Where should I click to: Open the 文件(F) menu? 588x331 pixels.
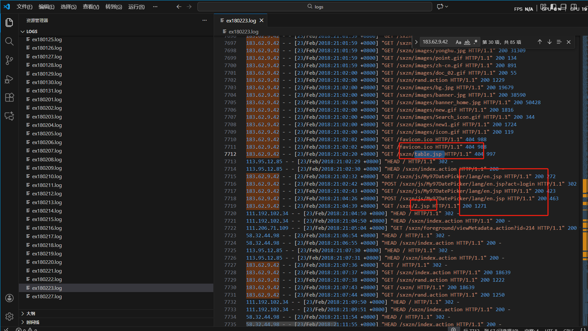coord(24,7)
